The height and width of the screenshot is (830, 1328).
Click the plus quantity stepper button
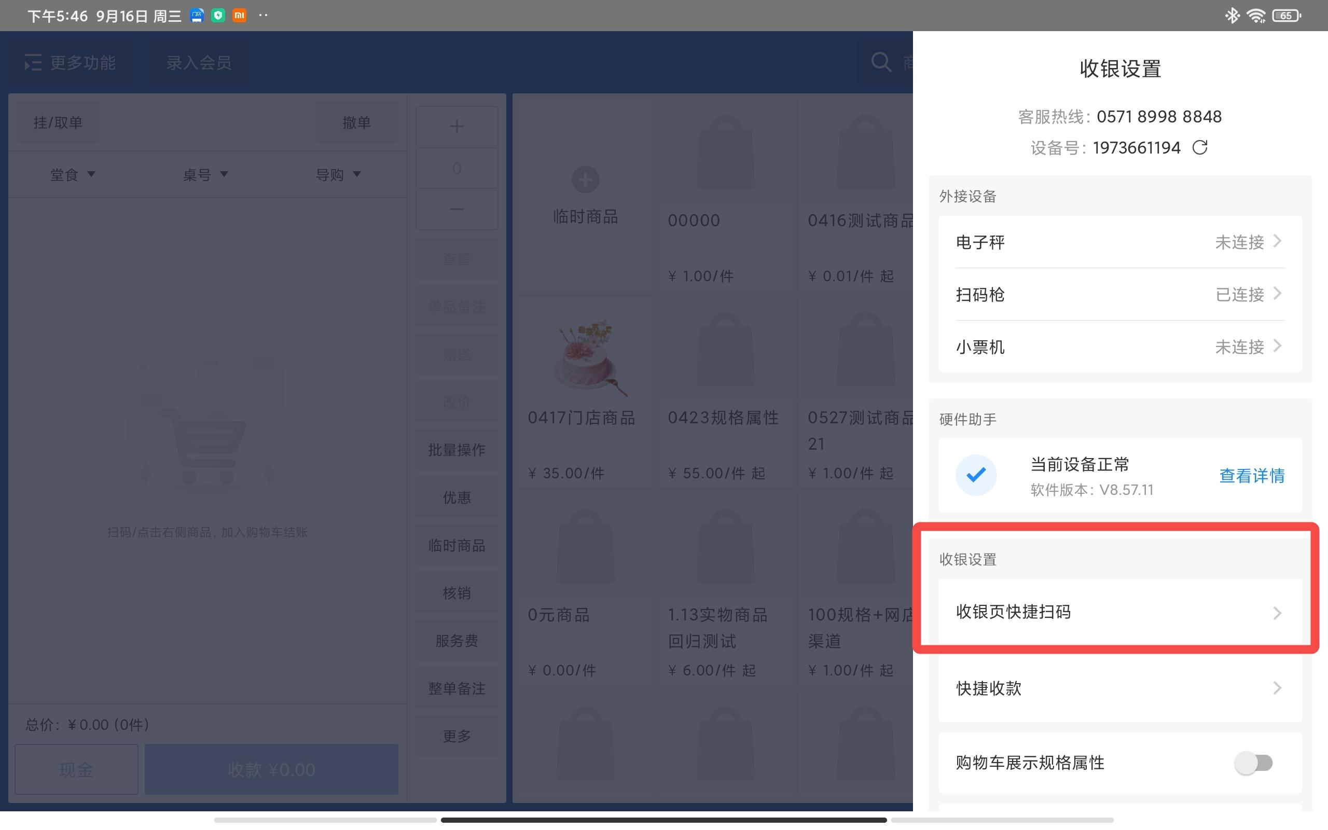click(457, 127)
